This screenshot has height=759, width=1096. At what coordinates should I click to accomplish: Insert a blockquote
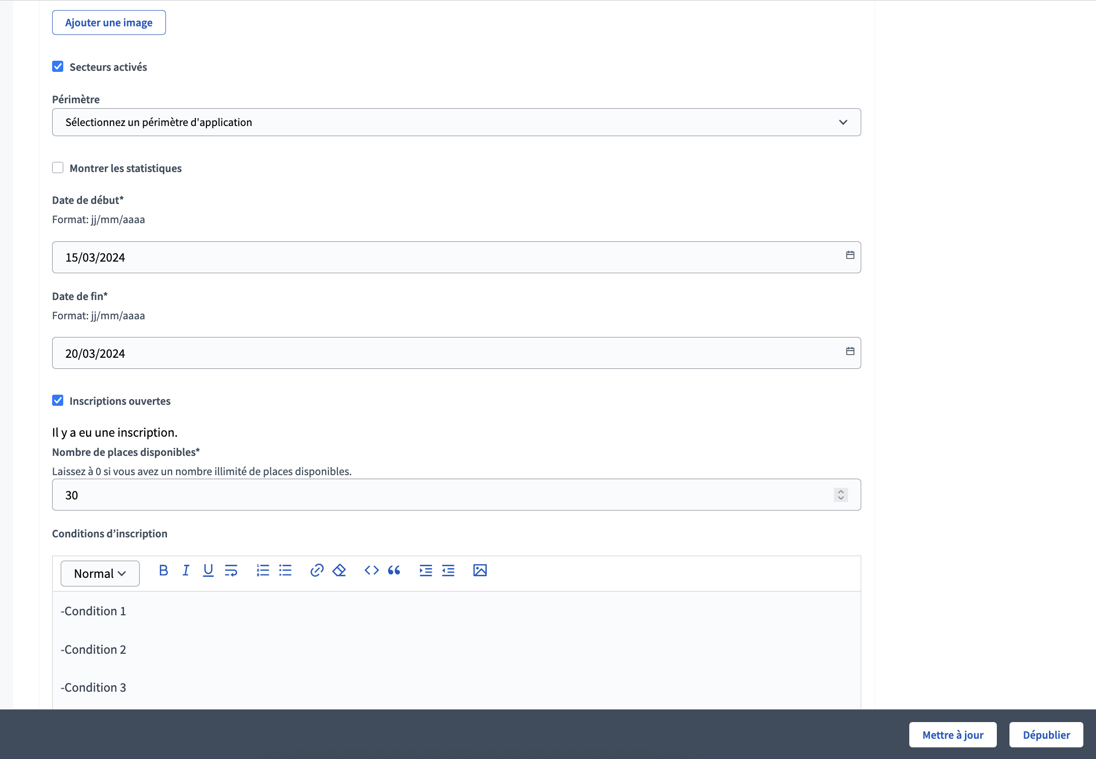(394, 571)
